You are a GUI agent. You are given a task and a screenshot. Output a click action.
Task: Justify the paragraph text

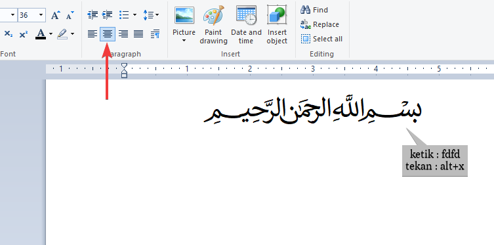point(138,33)
